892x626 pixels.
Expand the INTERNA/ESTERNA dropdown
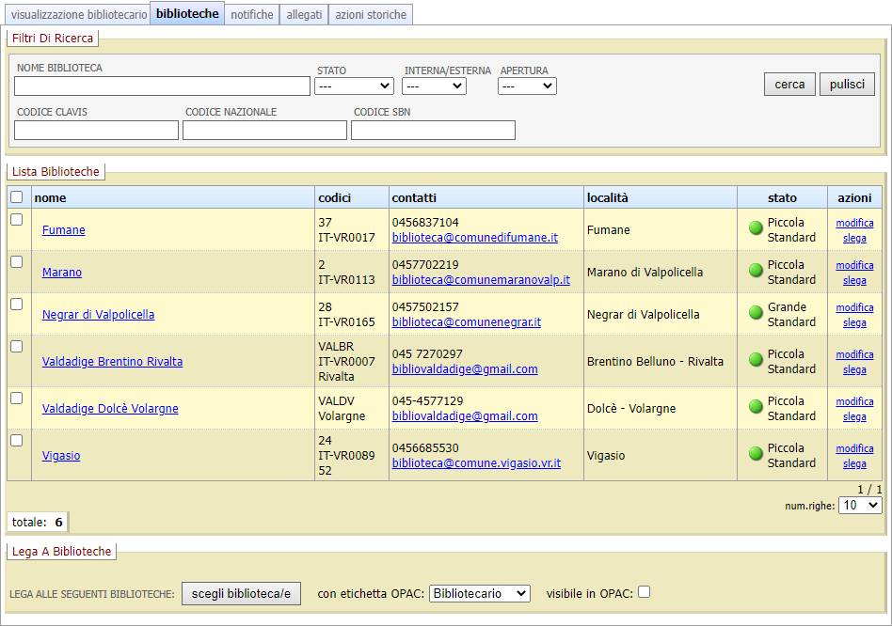[x=434, y=86]
